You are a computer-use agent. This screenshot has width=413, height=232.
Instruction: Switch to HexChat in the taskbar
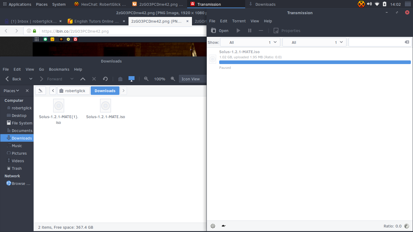(x=100, y=4)
